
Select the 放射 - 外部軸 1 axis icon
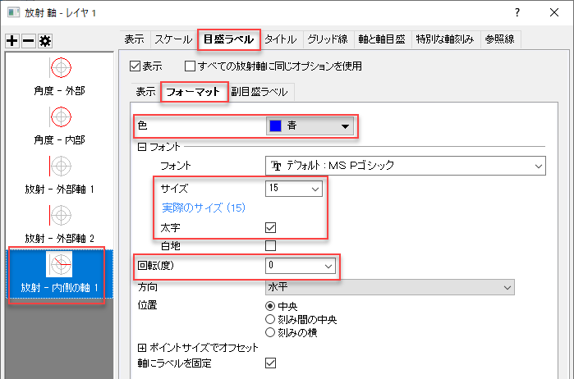pyautogui.click(x=61, y=166)
